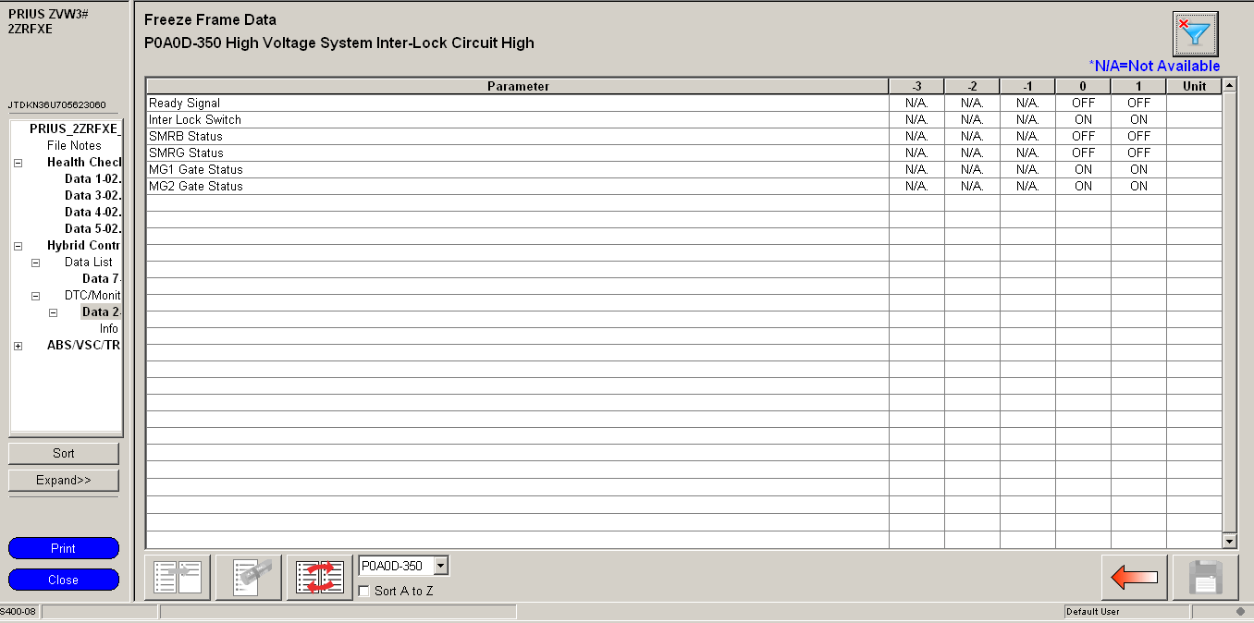
Task: Select the SMRG Status parameter row
Action: pos(684,153)
